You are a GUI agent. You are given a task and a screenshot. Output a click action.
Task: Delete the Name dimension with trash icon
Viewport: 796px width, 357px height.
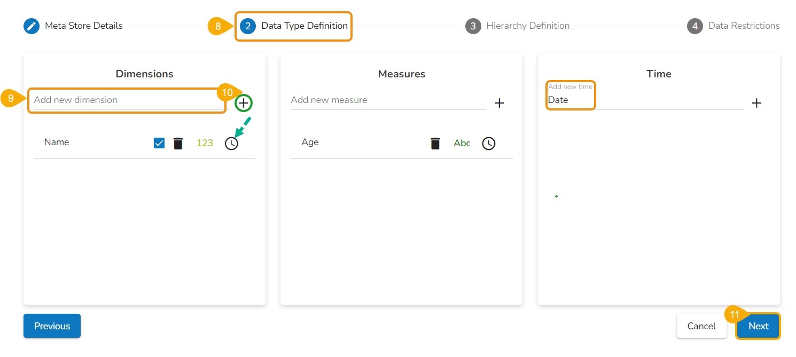tap(178, 143)
